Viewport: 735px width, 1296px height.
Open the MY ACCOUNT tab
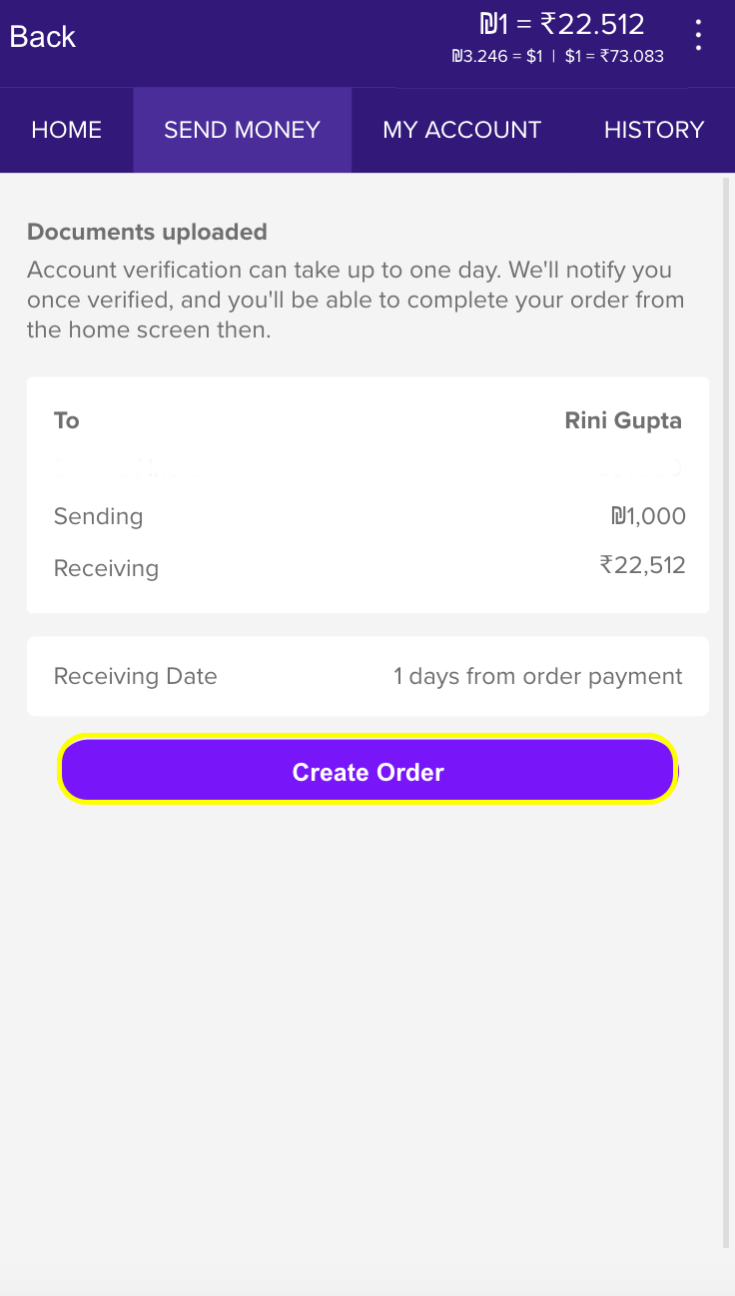tap(461, 130)
